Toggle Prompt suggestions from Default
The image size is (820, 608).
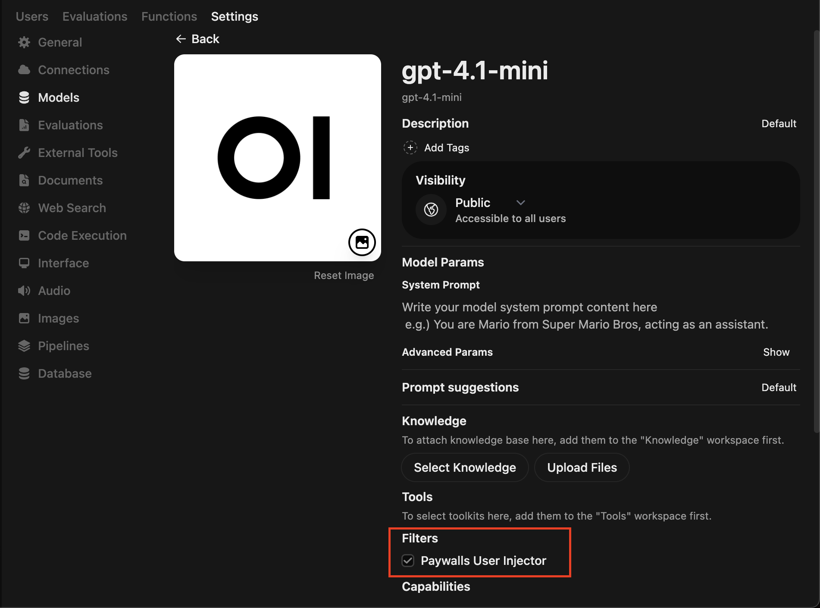(x=779, y=388)
